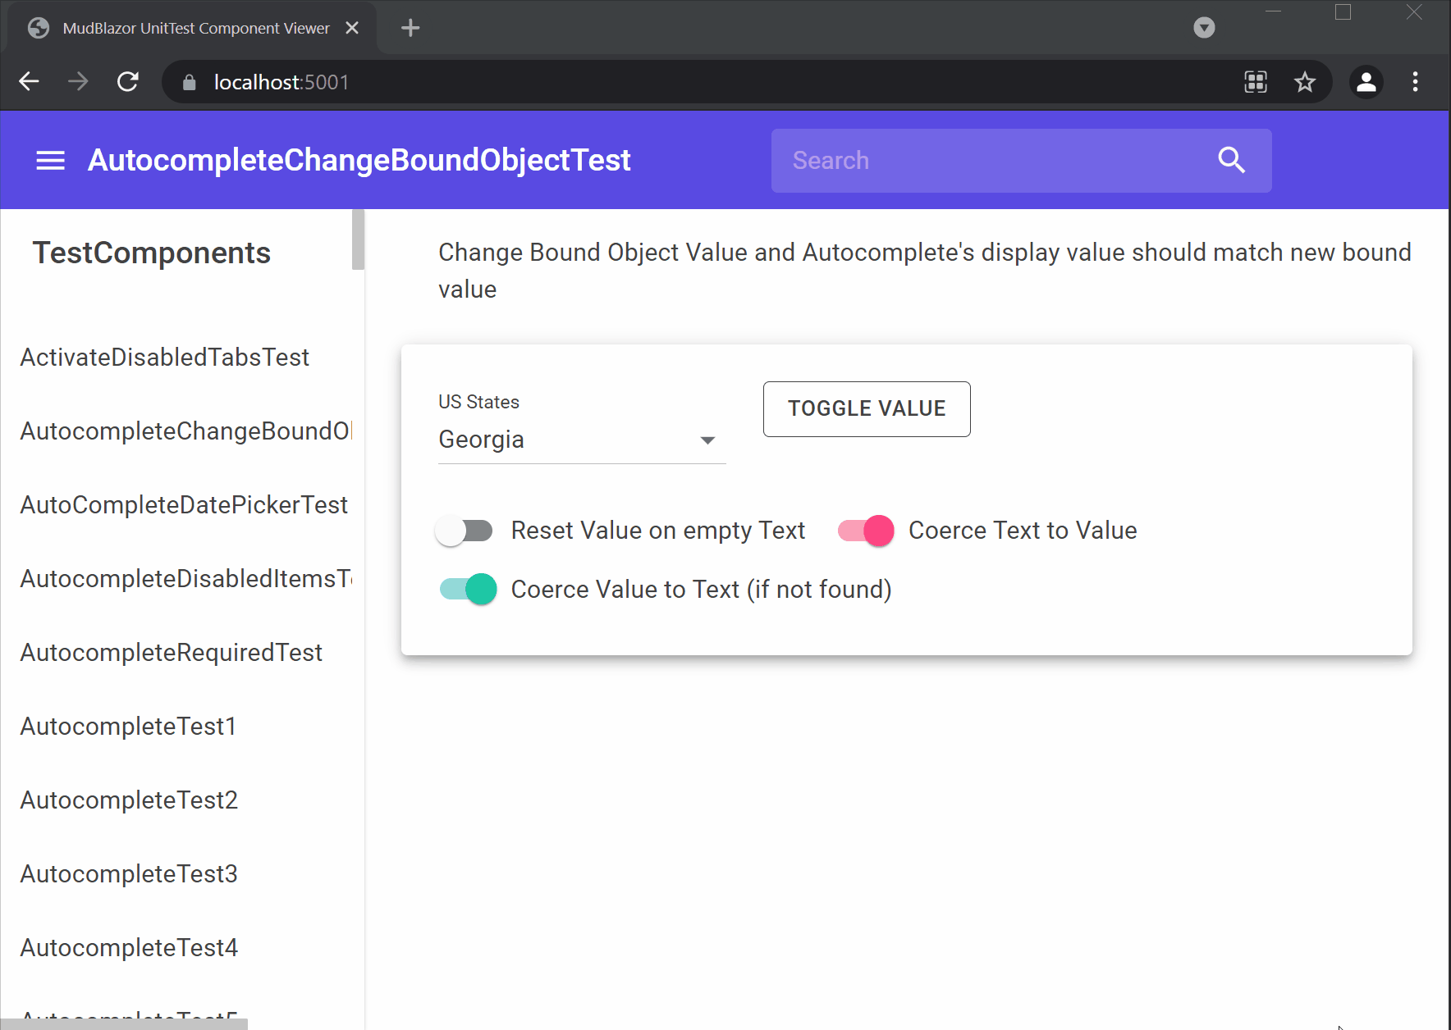Viewport: 1451px width, 1030px height.
Task: Turn off Coerce Value to Text switch
Action: pyautogui.click(x=468, y=590)
